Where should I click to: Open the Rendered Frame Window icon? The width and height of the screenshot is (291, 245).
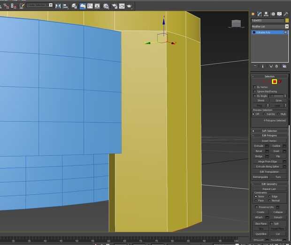point(122,6)
